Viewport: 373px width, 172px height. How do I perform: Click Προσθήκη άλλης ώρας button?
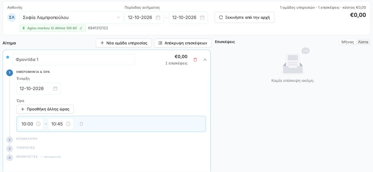click(x=45, y=109)
